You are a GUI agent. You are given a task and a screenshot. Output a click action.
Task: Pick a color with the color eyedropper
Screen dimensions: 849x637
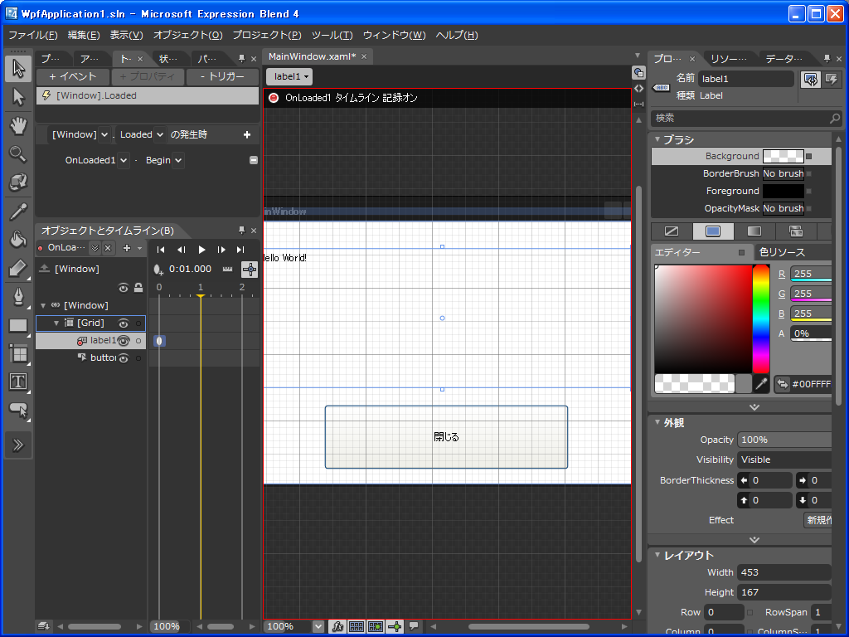click(x=761, y=384)
